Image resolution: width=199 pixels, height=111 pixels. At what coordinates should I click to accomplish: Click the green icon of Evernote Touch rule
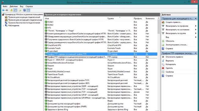tap(46, 48)
